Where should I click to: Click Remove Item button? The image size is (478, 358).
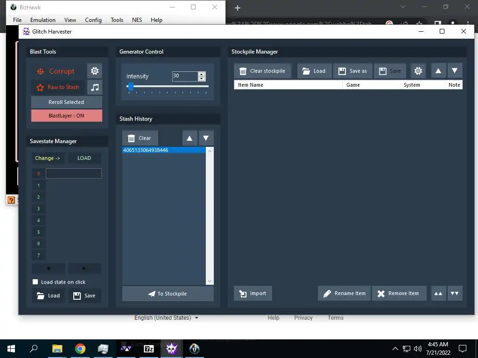(x=399, y=294)
